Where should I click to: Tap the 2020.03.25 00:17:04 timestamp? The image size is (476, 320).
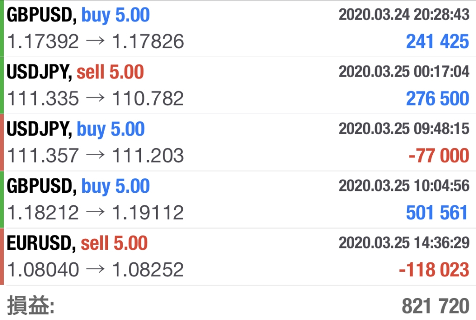tap(404, 72)
